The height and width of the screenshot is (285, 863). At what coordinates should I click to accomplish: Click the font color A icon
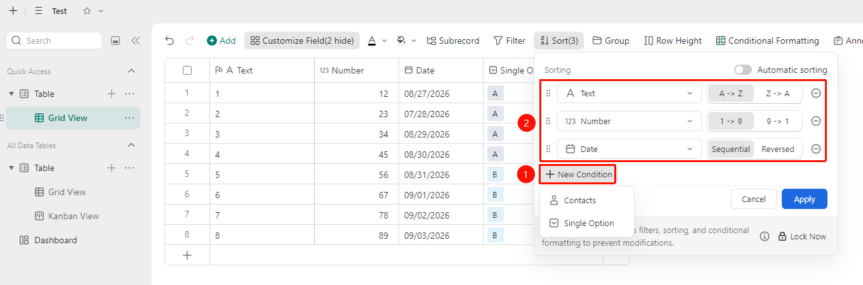coord(372,41)
